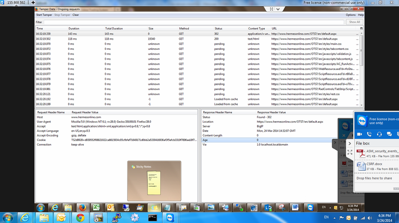
Task: Select the row with URL styles/main.css
Action: pyautogui.click(x=197, y=44)
